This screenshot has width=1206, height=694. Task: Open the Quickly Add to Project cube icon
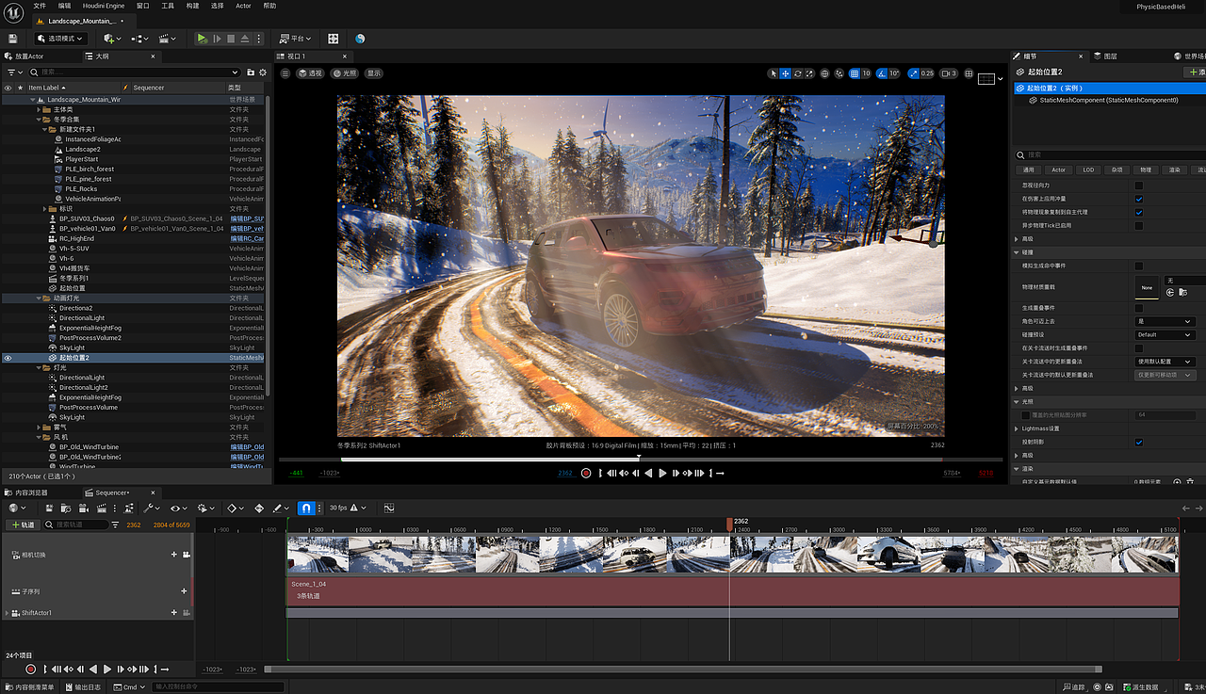point(110,39)
